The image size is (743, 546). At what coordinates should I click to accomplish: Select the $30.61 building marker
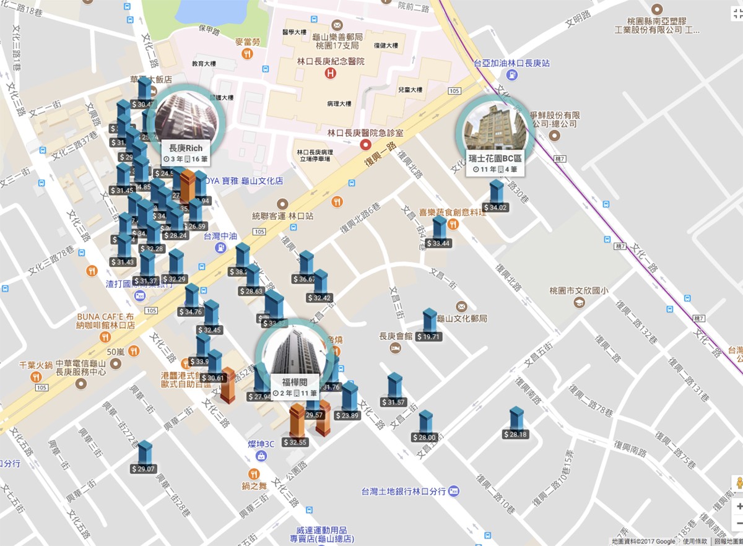coord(214,366)
